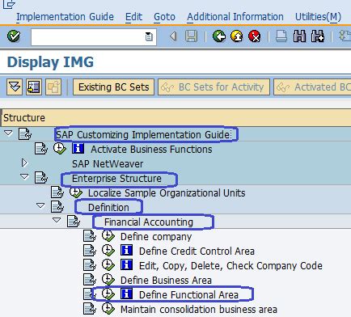Select the Enterprise Structure tree item
Screen dimensions: 351x317
coord(116,179)
